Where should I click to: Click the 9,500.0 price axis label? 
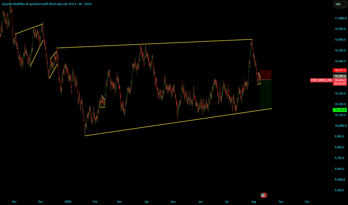point(341,180)
